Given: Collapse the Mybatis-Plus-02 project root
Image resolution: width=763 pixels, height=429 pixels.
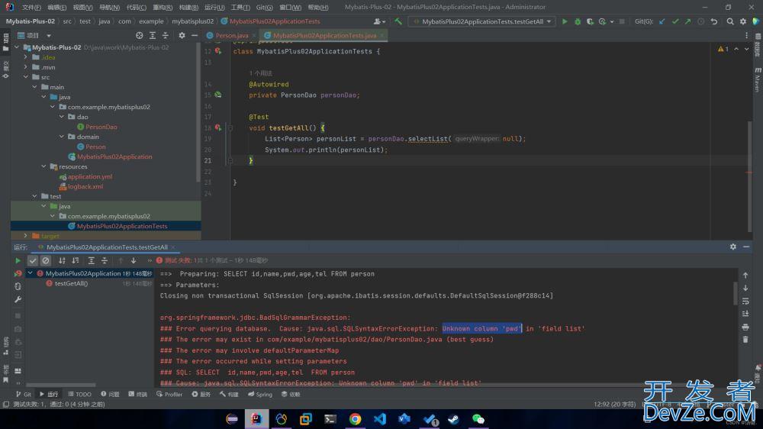Looking at the screenshot, I should 17,47.
